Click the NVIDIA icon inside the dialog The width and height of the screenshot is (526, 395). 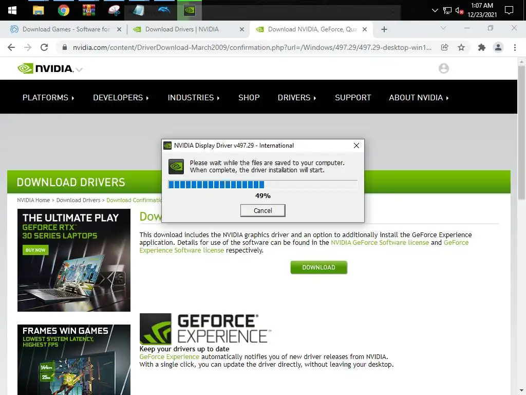176,167
